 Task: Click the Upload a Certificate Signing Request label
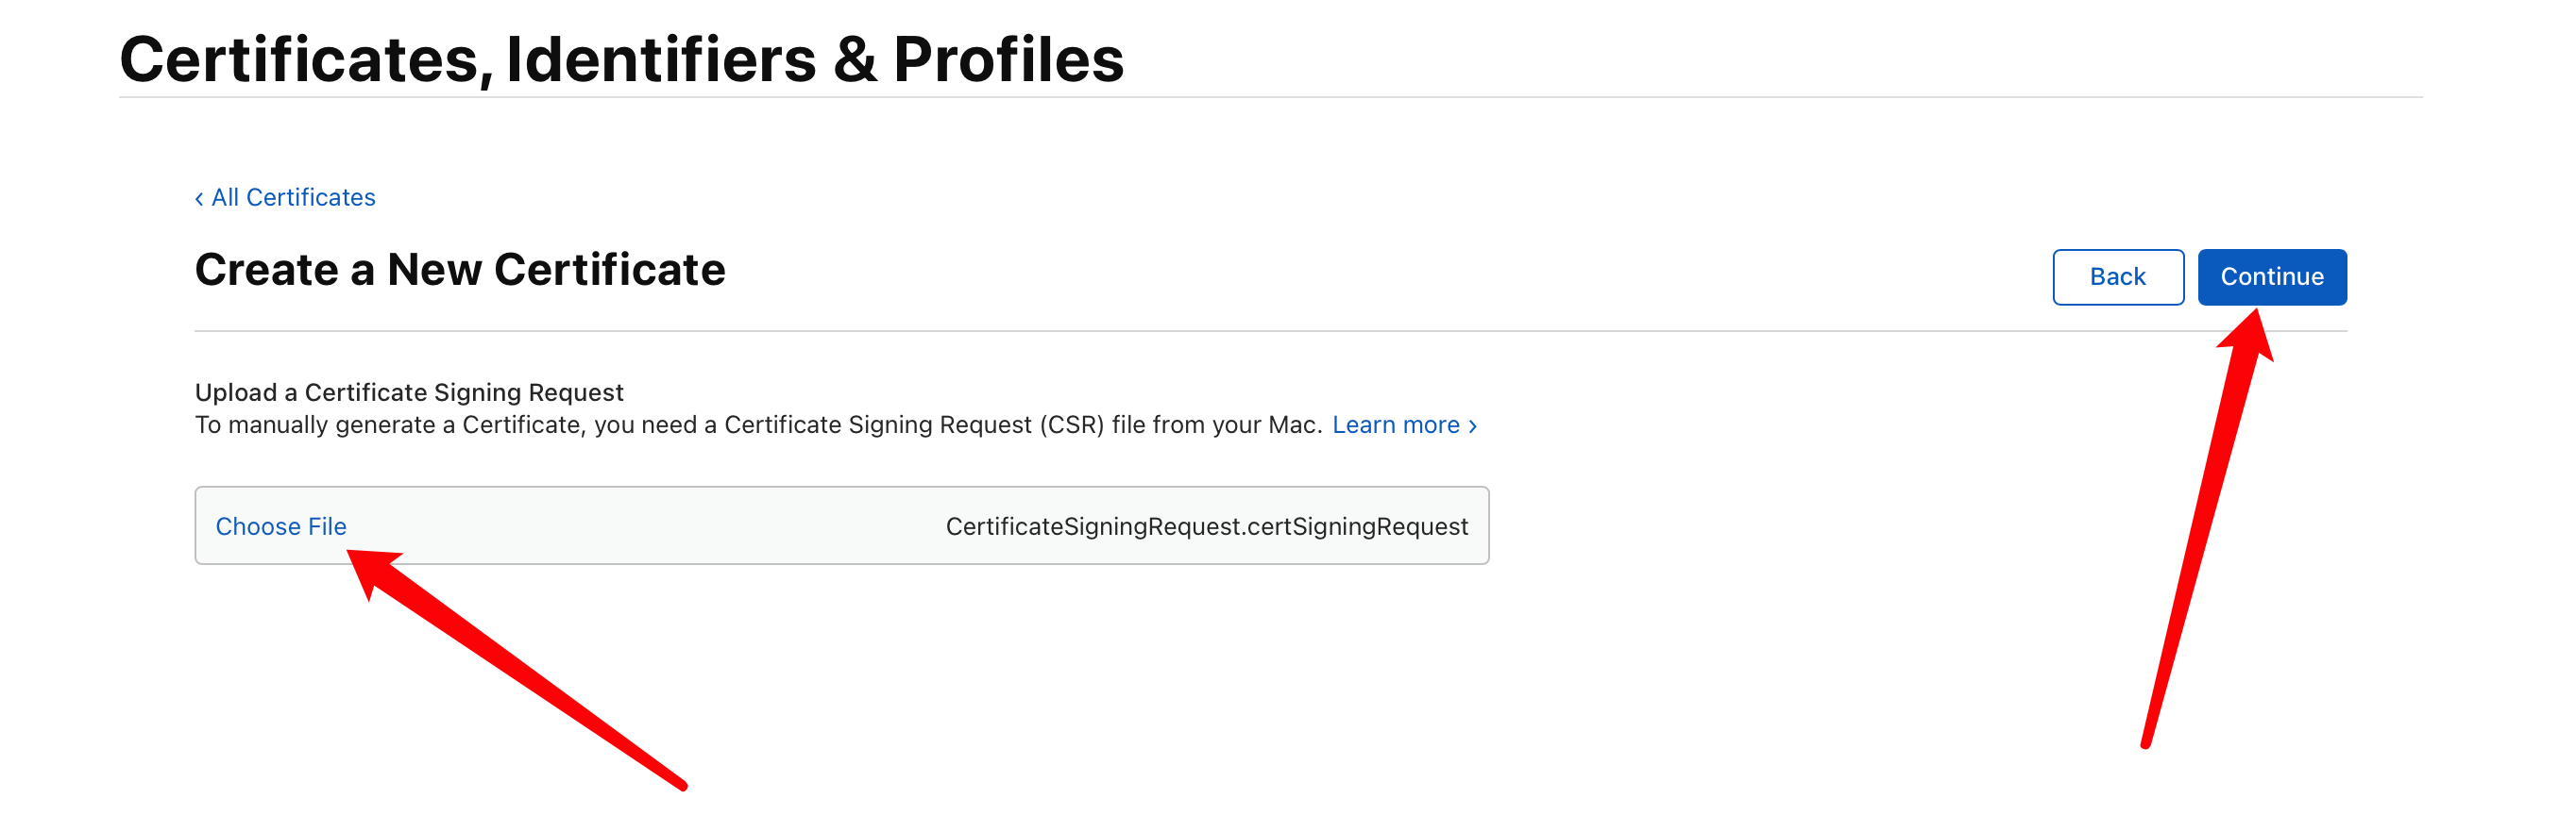pyautogui.click(x=409, y=391)
